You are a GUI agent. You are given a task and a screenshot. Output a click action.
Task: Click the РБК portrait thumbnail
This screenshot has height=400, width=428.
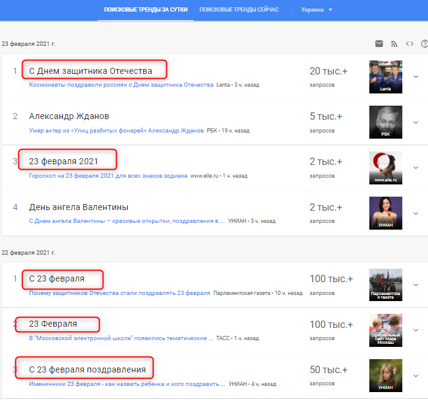[x=385, y=122]
